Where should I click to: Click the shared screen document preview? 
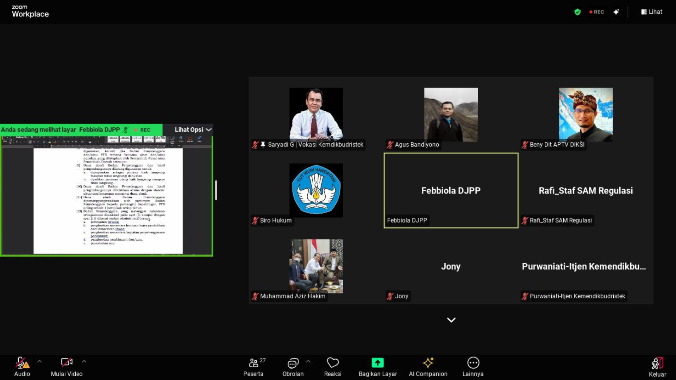[x=107, y=196]
